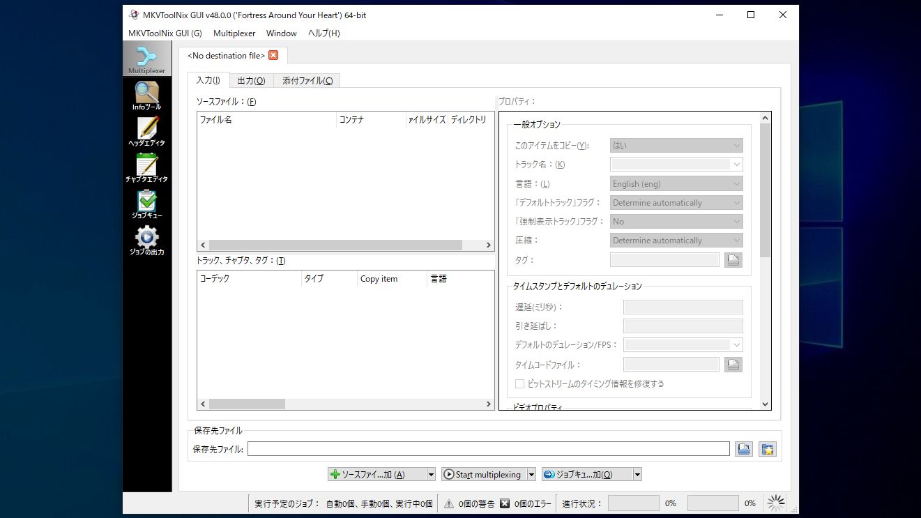
Task: Open the Window menu
Action: (282, 33)
